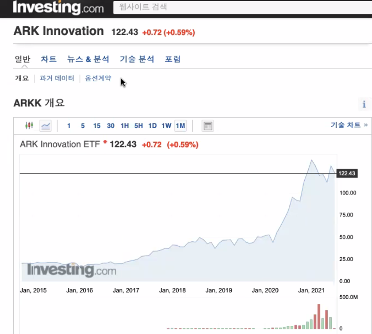The height and width of the screenshot is (334, 372).
Task: Set chart interval to 5H
Action: click(x=138, y=126)
